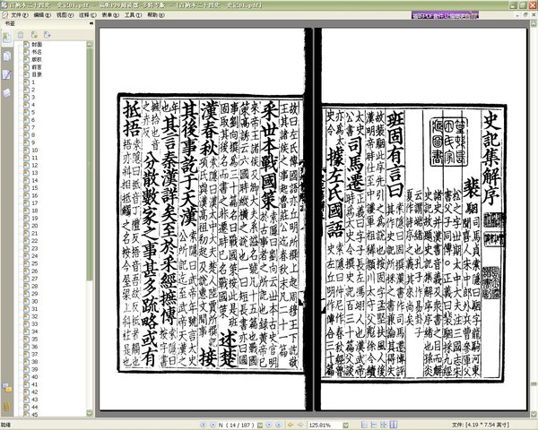Restore the inner document window
The width and height of the screenshot is (538, 430).
525,15
